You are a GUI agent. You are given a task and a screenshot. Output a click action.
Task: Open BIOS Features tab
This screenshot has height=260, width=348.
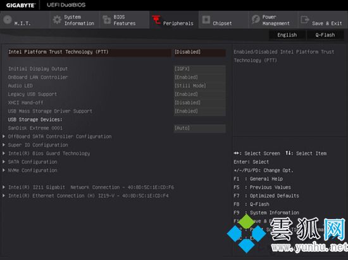click(x=124, y=20)
